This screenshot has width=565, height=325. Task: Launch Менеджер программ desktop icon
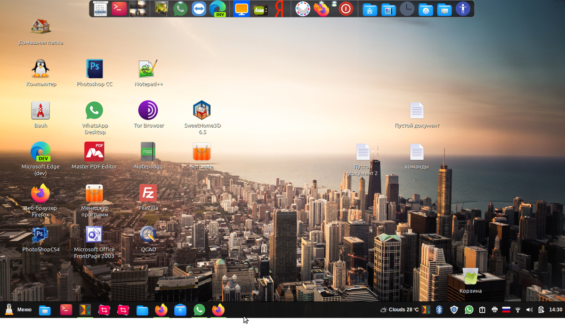94,193
